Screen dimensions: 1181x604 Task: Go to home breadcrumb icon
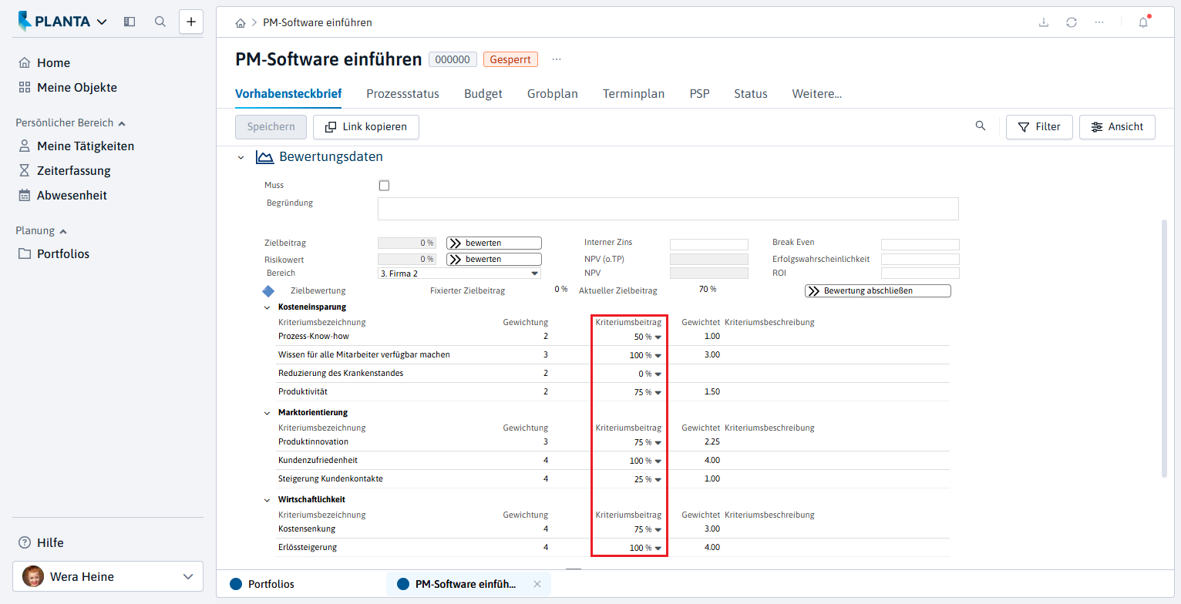click(241, 23)
